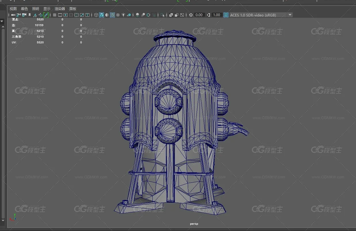Toggle the Safe Title icon
The image size is (356, 231).
[87, 15]
